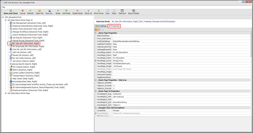
Task: Click the Move Up arrow icon
Action: (x=88, y=10)
